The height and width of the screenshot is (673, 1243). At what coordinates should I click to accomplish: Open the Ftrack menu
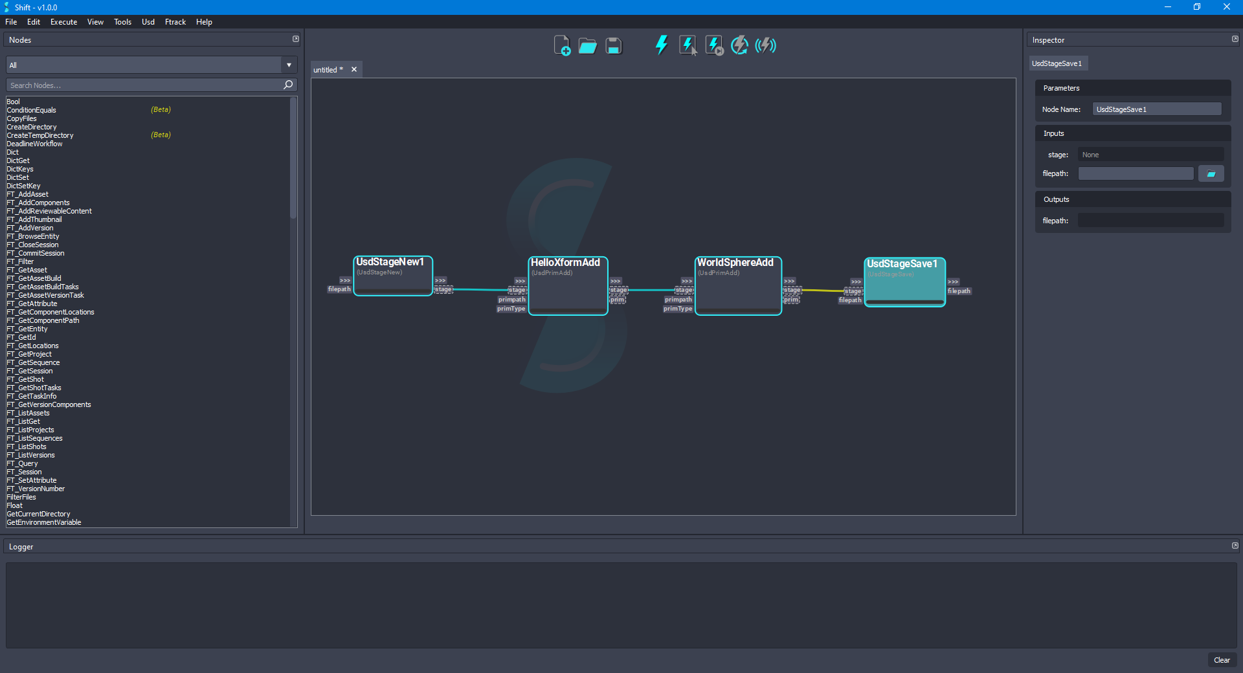coord(175,22)
